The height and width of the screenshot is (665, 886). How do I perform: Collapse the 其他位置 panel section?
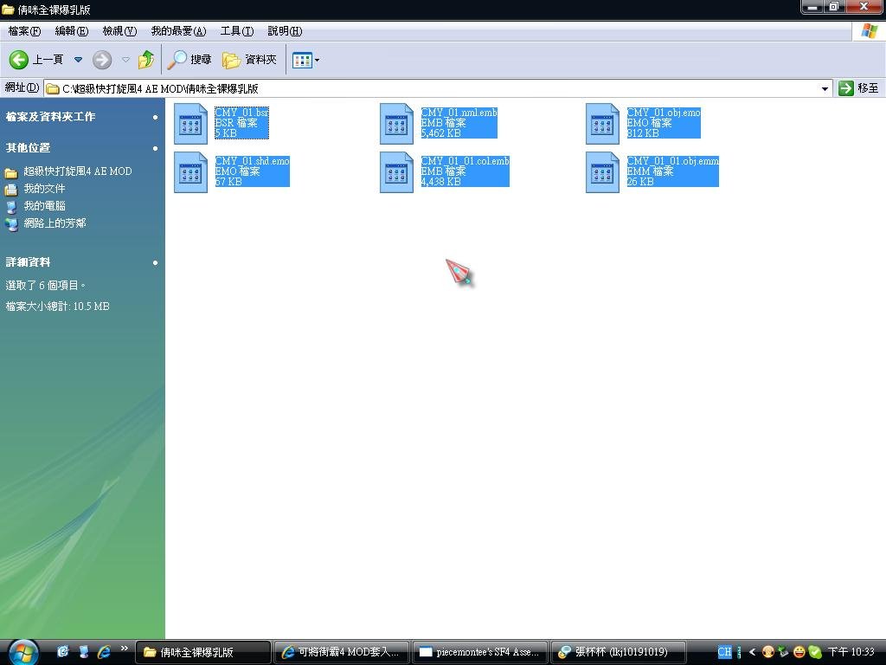pyautogui.click(x=156, y=148)
